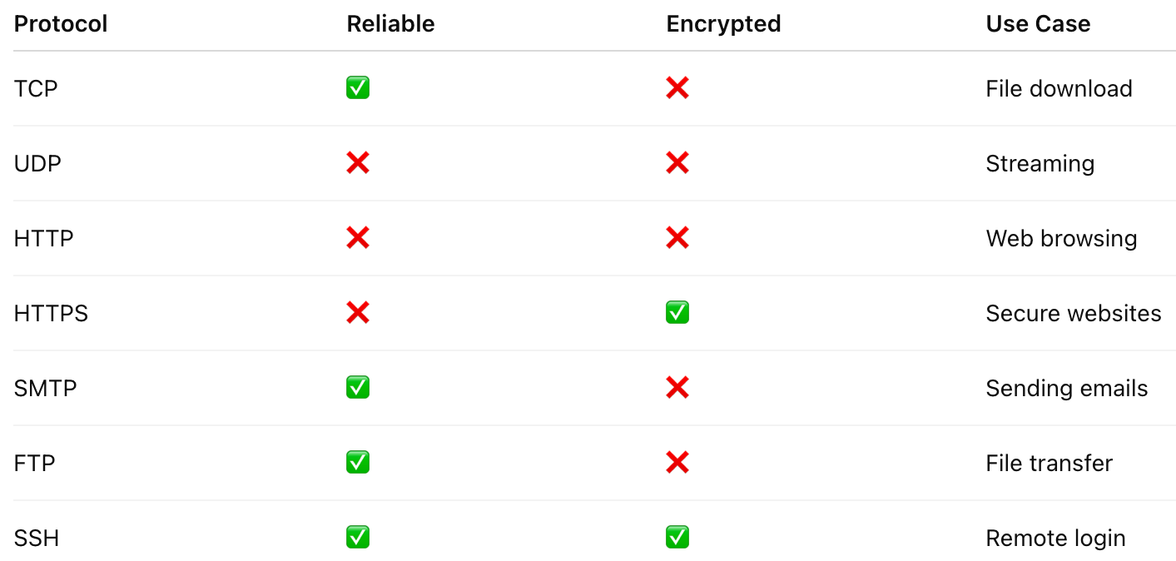Image resolution: width=1176 pixels, height=561 pixels.
Task: Click the red cross in HTTP Reliable cell
Action: (x=358, y=238)
